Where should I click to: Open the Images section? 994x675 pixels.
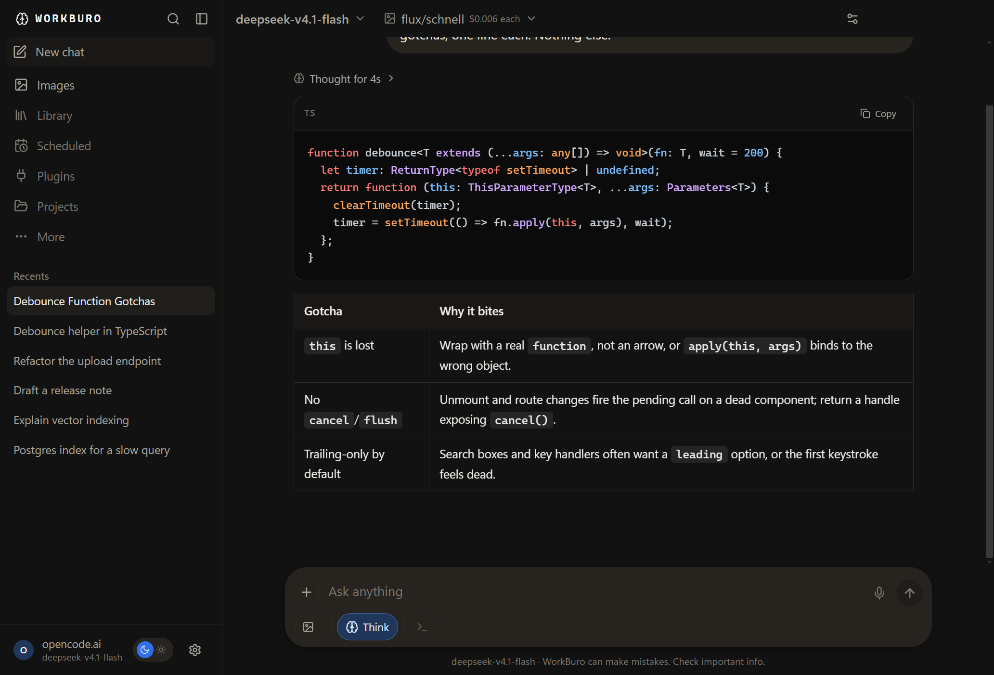click(x=111, y=85)
